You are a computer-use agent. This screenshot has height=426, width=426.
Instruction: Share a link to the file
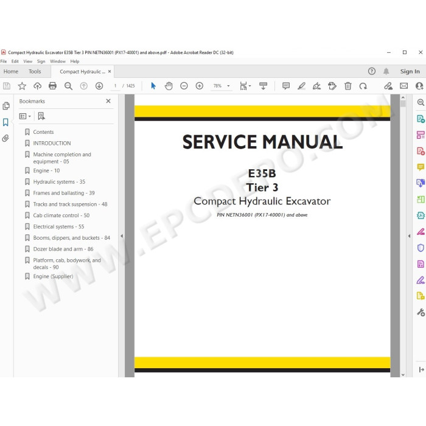coord(388,86)
